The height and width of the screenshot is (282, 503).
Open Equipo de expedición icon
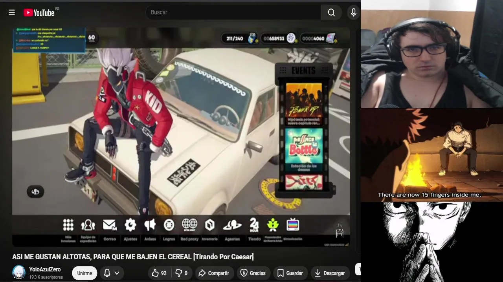pyautogui.click(x=88, y=225)
